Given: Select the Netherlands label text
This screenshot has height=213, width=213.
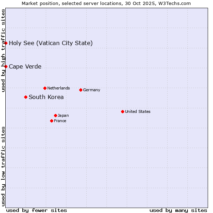Looking at the screenshot, I should pos(59,88).
